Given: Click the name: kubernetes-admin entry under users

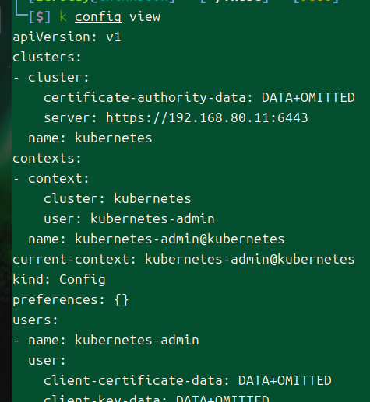Looking at the screenshot, I should [x=114, y=340].
